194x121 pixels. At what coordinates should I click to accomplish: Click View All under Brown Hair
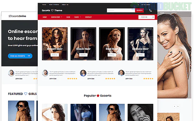[55, 55]
